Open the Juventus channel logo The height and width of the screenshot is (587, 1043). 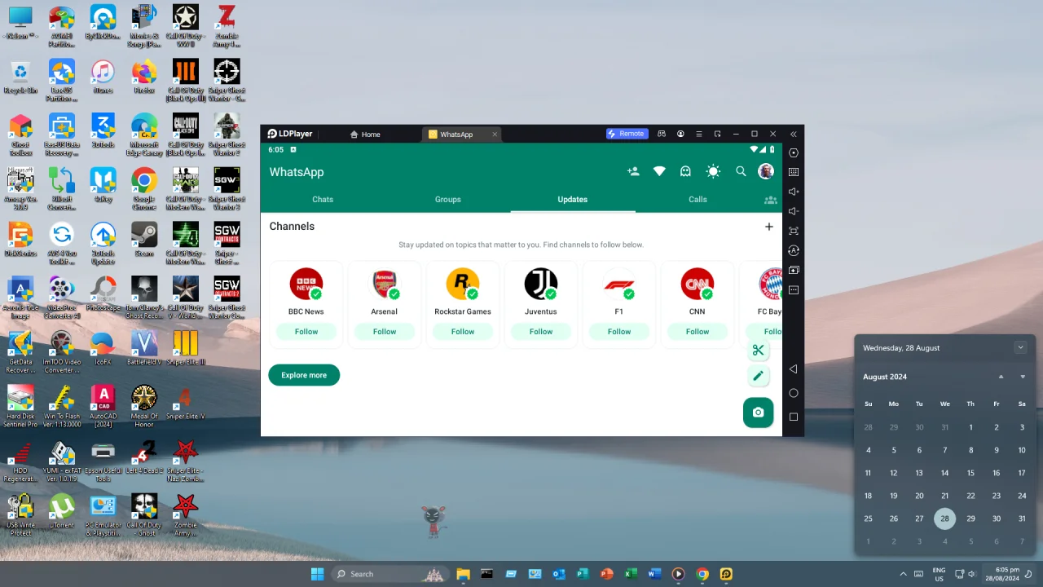[x=541, y=284]
